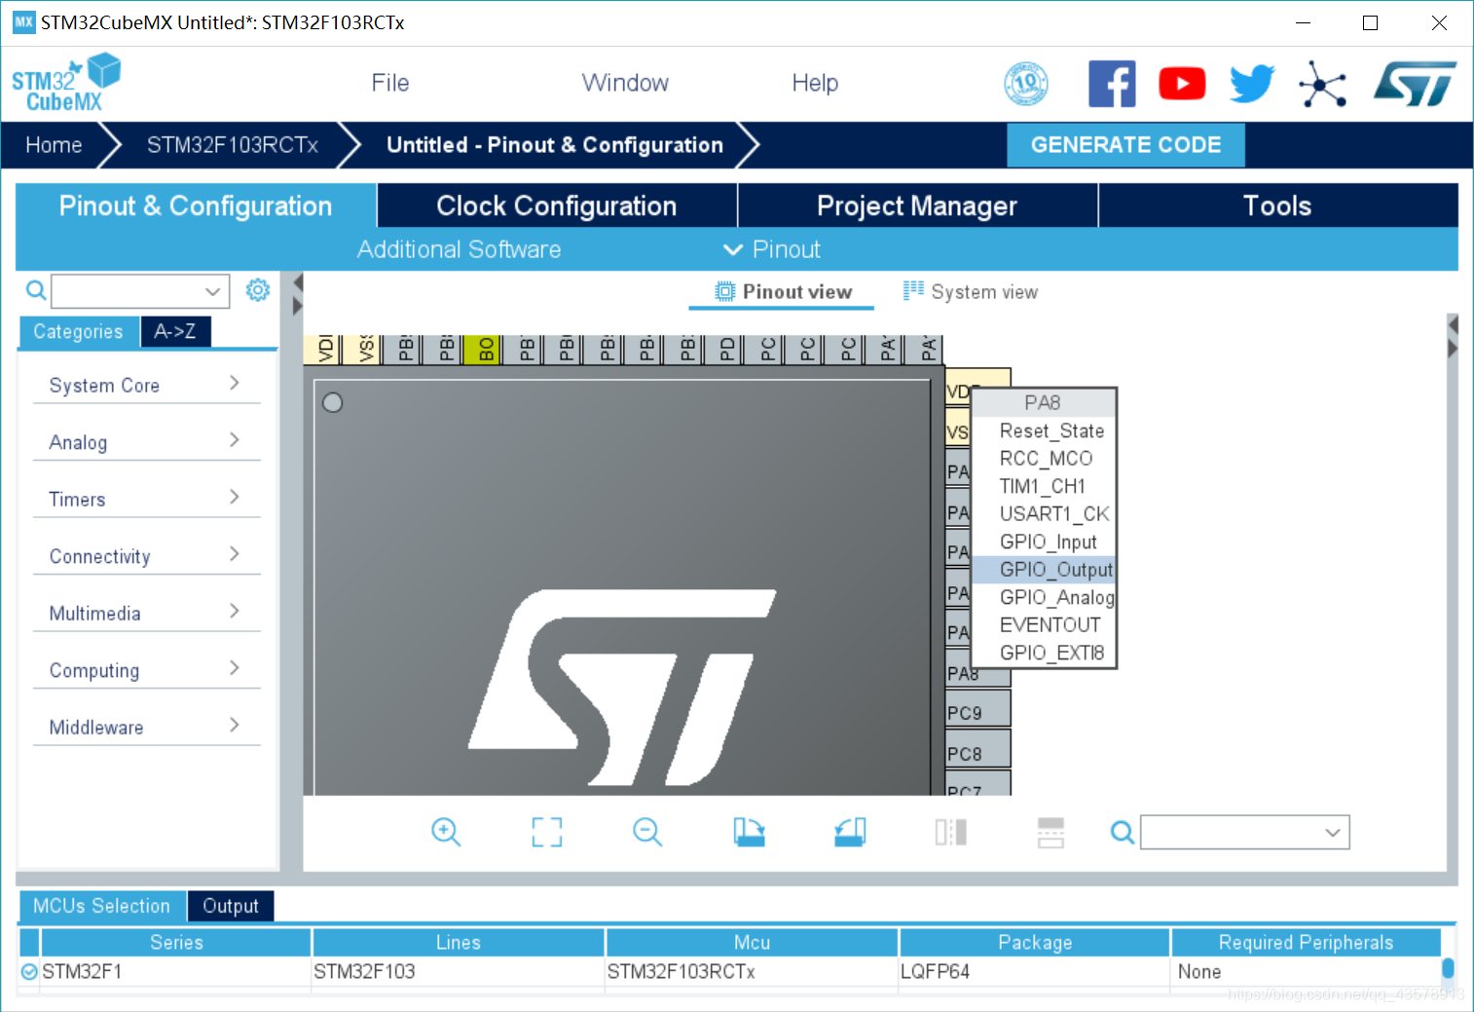This screenshot has width=1474, height=1012.
Task: Expand the Multimedia category
Action: (x=147, y=614)
